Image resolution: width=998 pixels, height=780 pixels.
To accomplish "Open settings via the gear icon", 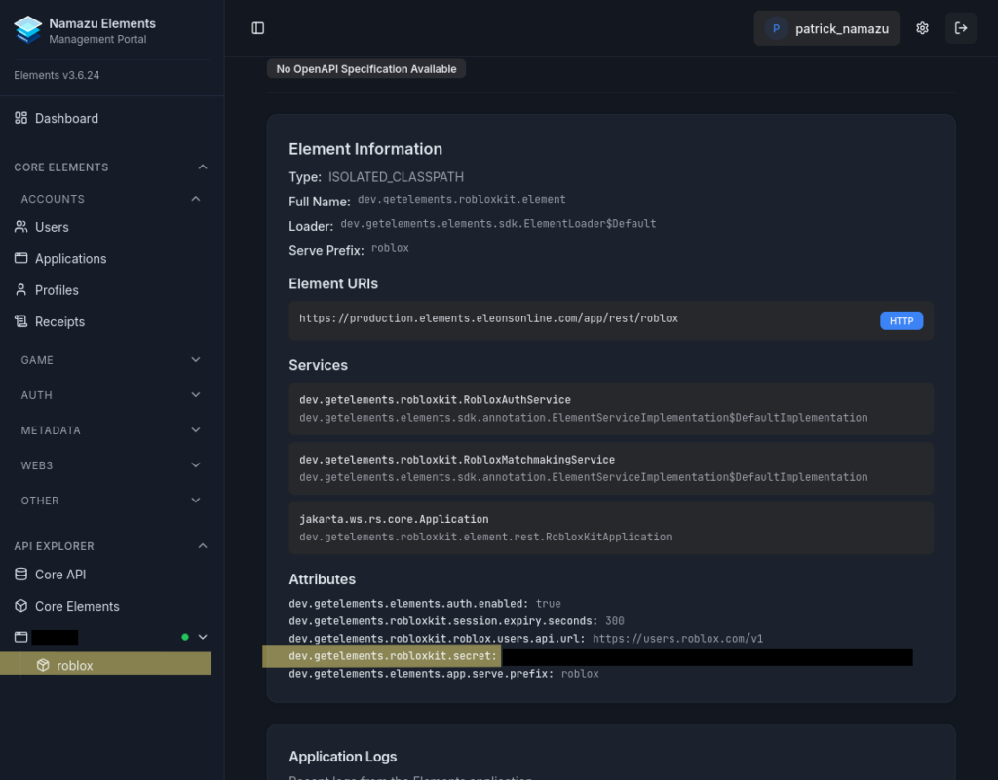I will click(x=922, y=28).
